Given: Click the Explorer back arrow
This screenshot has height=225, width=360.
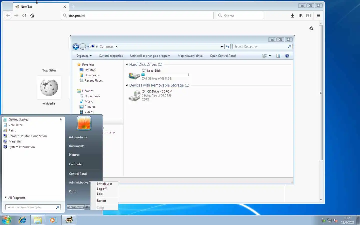Looking at the screenshot, I should pyautogui.click(x=76, y=46).
